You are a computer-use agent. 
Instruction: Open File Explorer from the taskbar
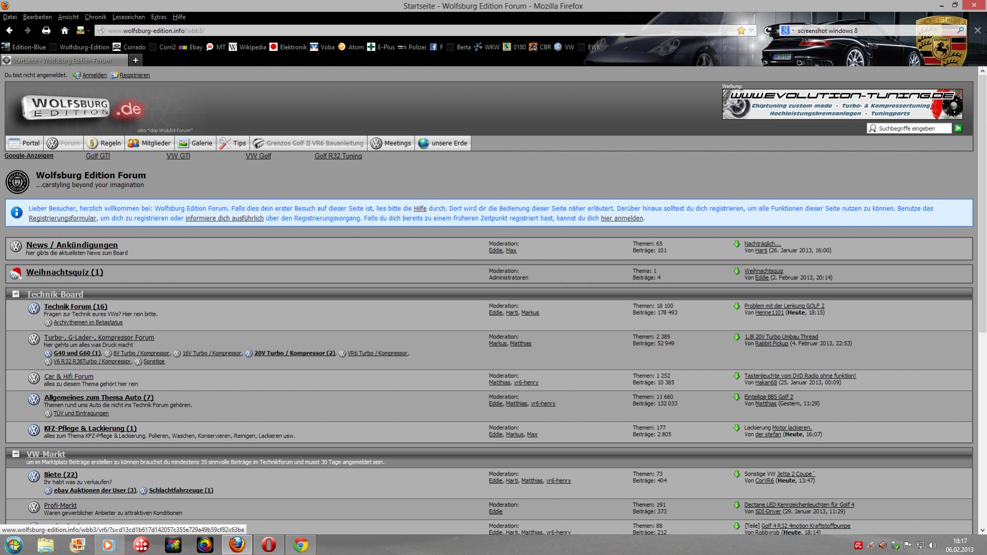click(46, 545)
